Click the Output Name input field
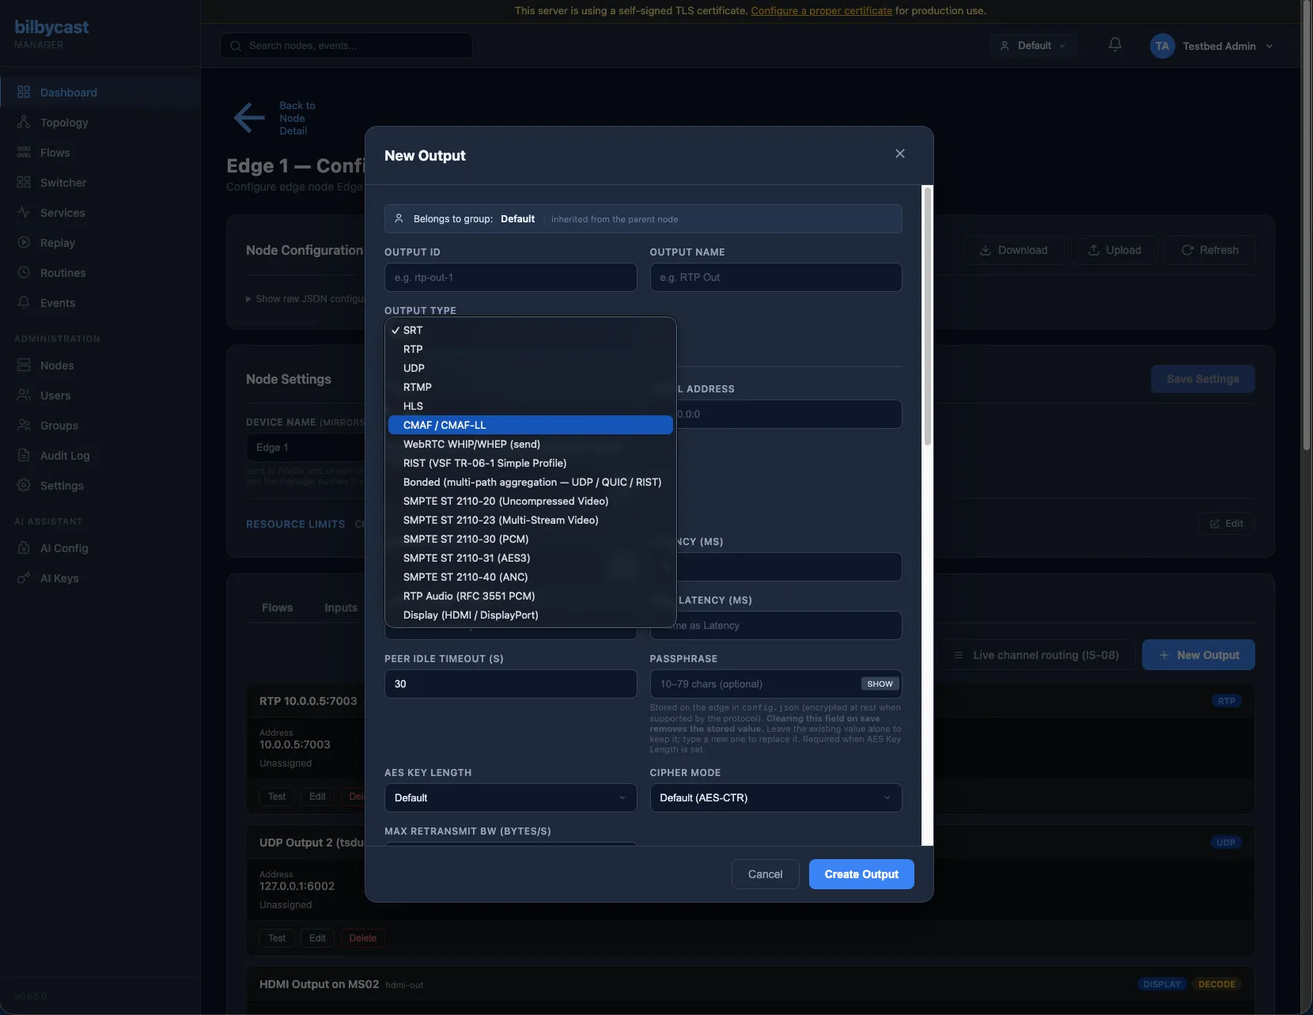Screen dimensions: 1313x1015 pyautogui.click(x=775, y=278)
